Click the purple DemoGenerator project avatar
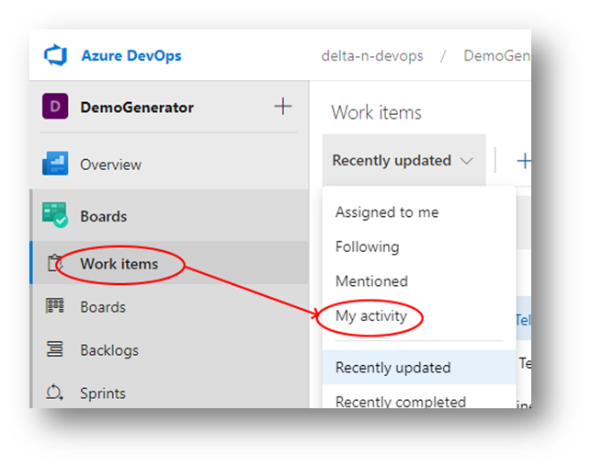591x468 pixels. (x=55, y=107)
